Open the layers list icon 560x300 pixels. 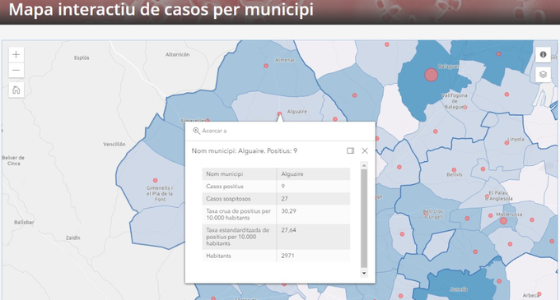click(x=543, y=75)
